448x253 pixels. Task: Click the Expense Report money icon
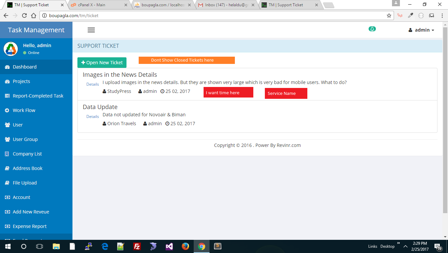(x=7, y=226)
